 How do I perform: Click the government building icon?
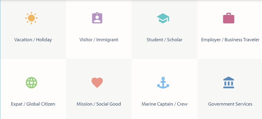(229, 82)
